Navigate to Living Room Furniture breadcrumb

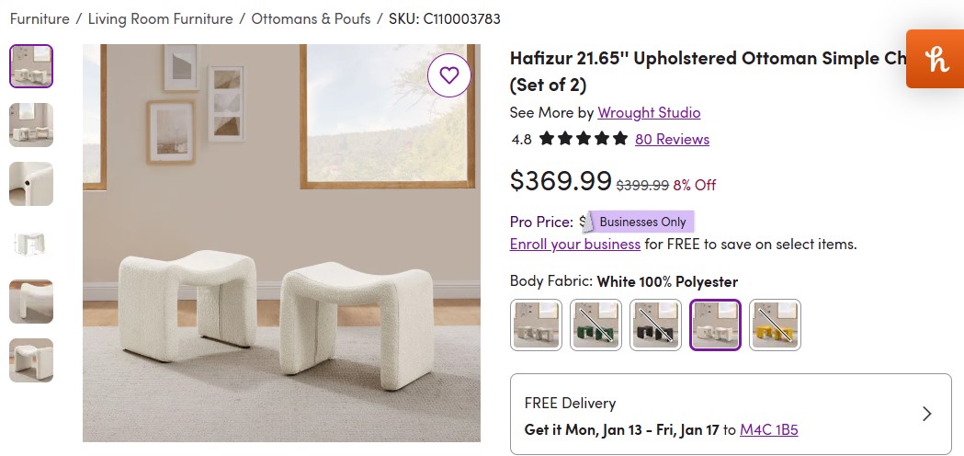click(x=162, y=18)
